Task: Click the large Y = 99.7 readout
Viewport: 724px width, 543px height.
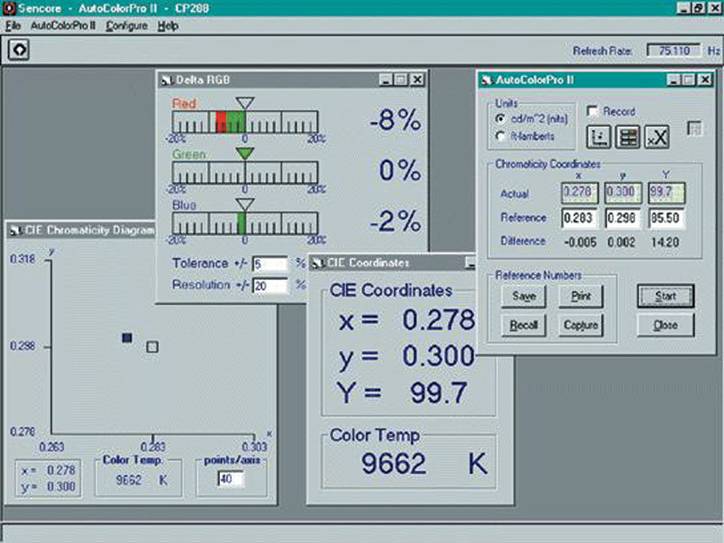Action: [402, 393]
